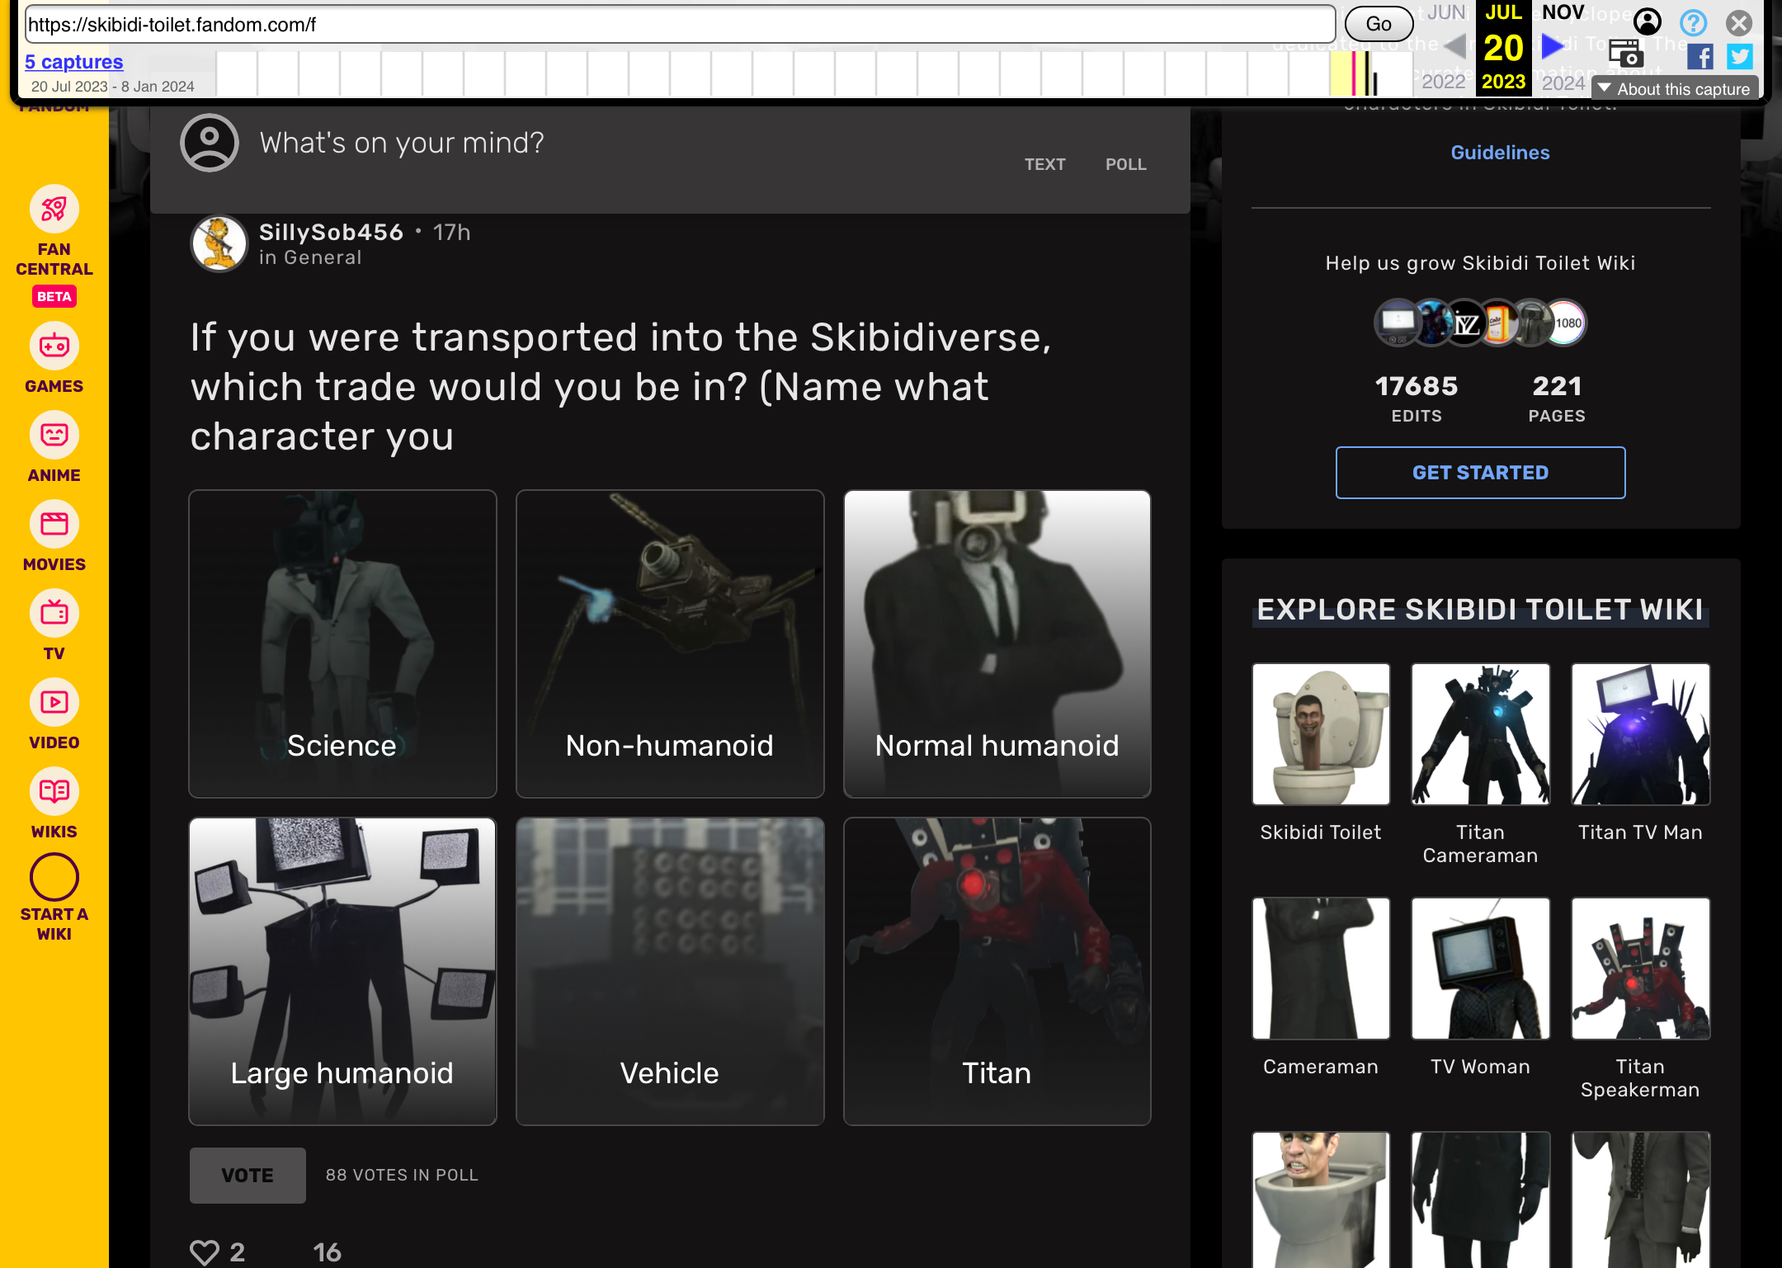Click the GET STARTED button
This screenshot has height=1268, width=1782.
click(1480, 473)
